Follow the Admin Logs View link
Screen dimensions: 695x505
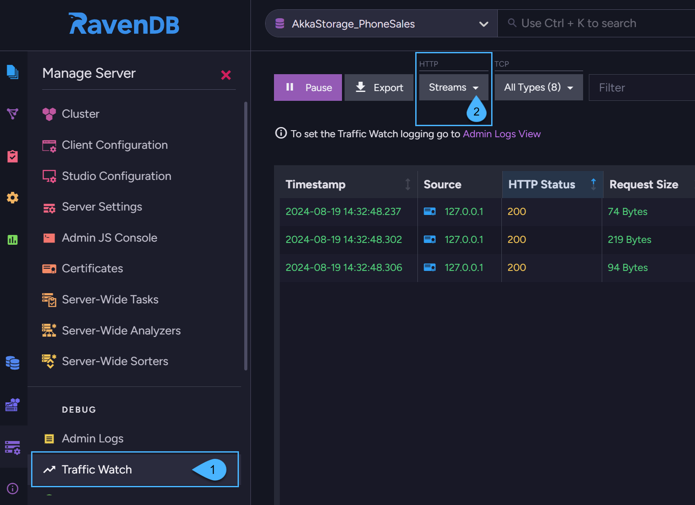(502, 134)
